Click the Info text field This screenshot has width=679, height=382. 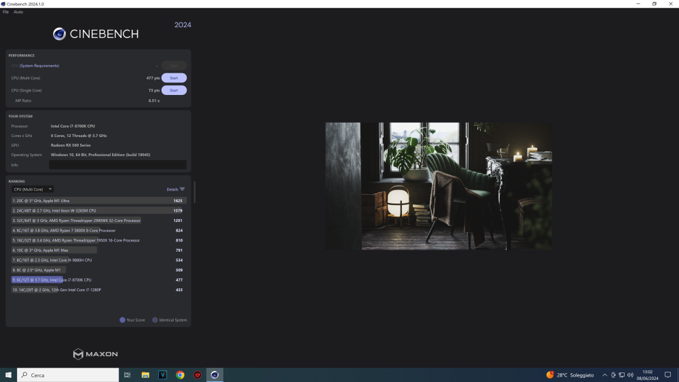pyautogui.click(x=117, y=165)
